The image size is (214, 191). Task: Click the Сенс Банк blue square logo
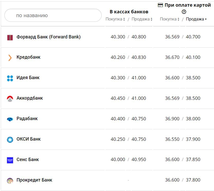(10, 160)
